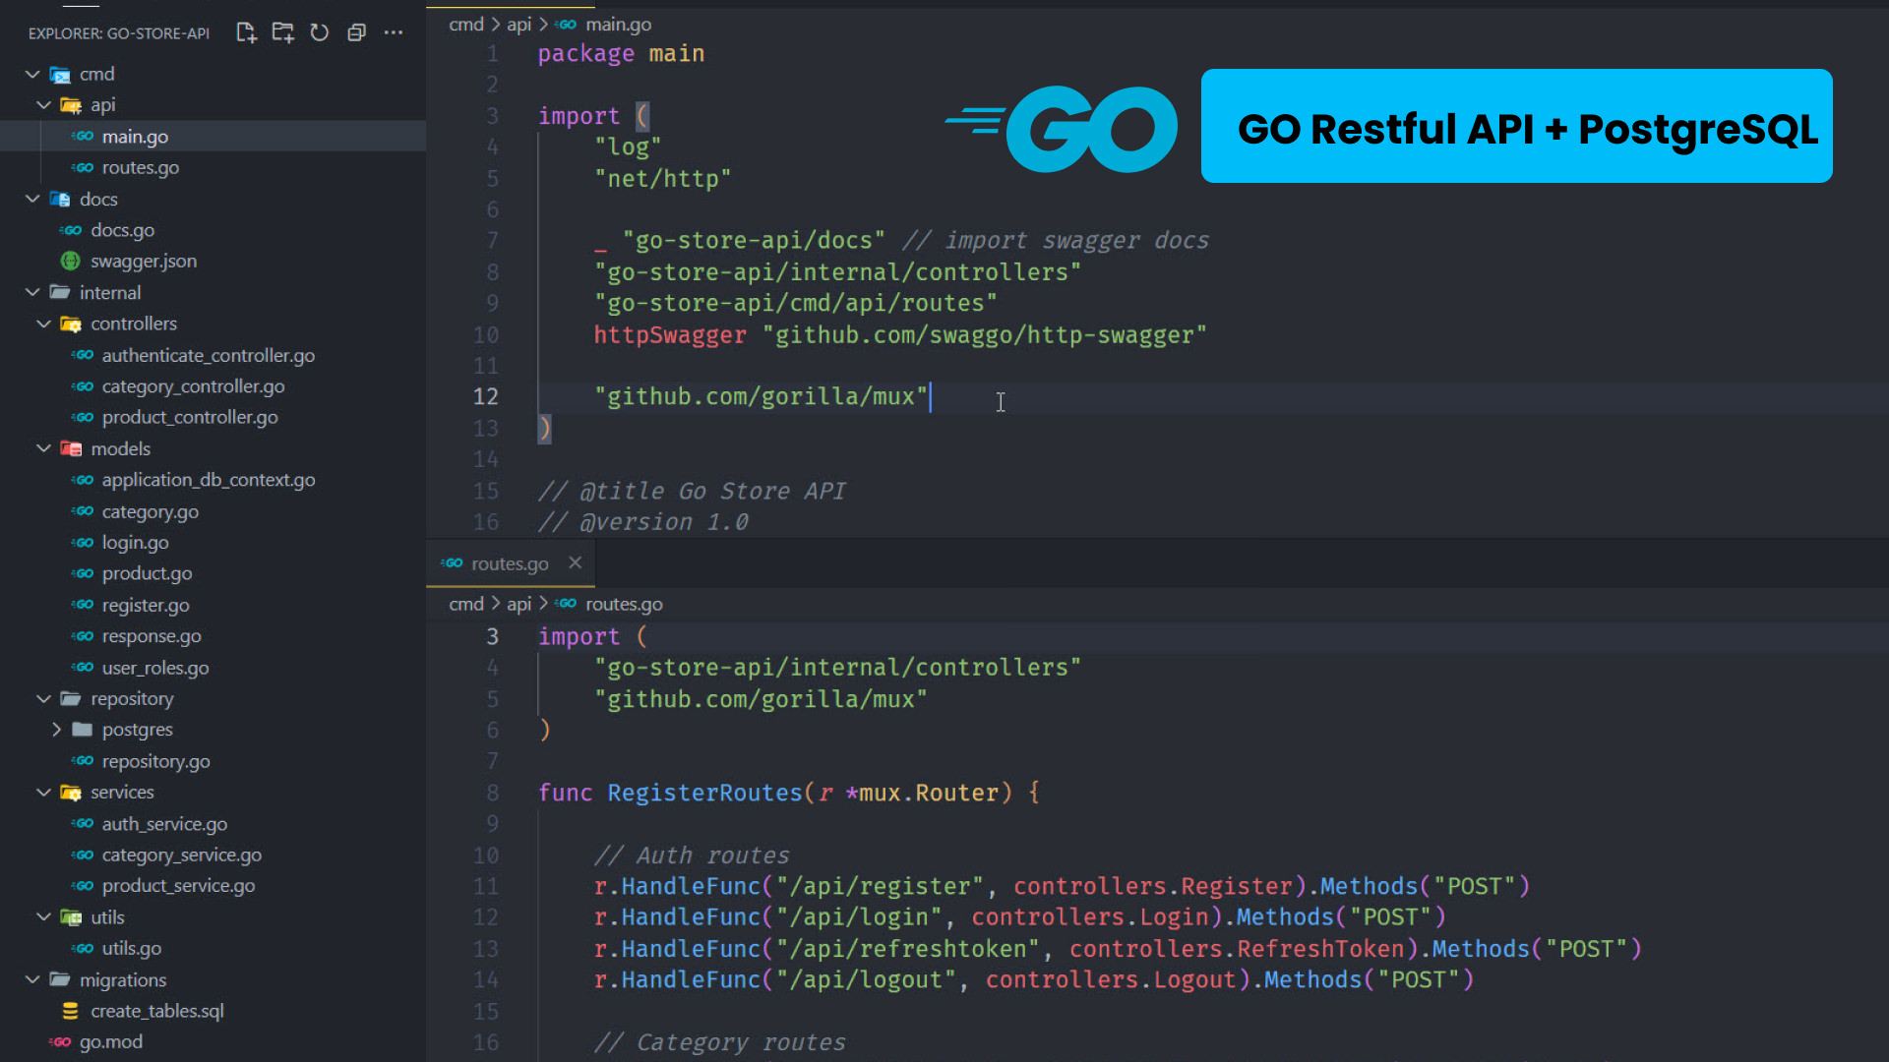Click cmd in routes.go breadcrumb
This screenshot has width=1889, height=1062.
coord(466,604)
